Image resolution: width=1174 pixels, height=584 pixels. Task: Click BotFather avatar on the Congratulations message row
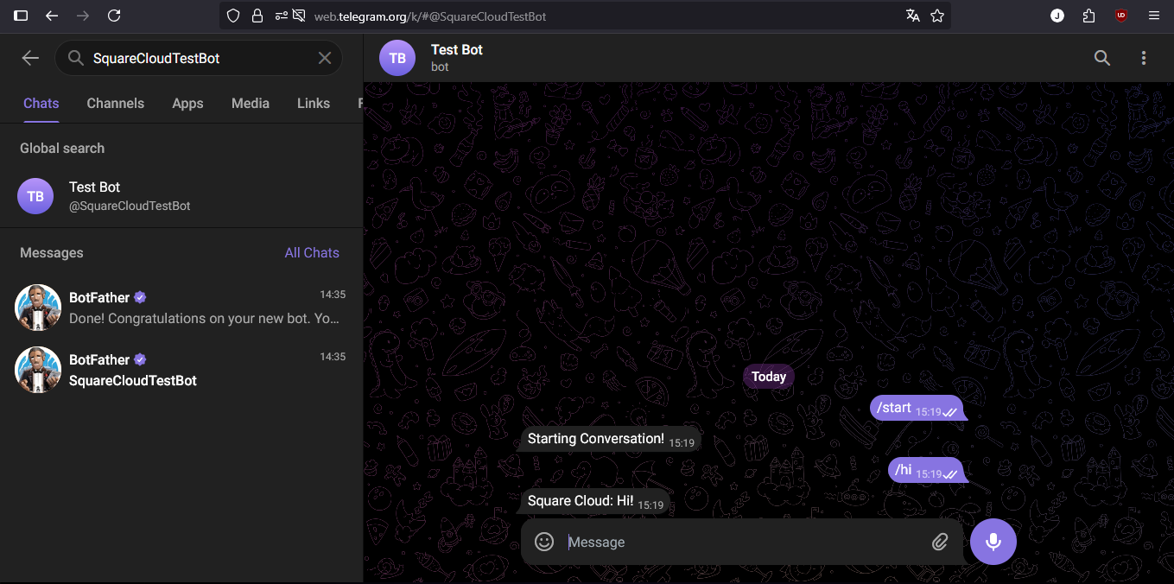[x=38, y=308]
